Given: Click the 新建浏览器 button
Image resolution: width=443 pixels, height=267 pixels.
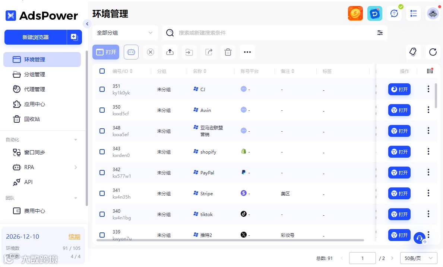Looking at the screenshot, I should click(x=36, y=37).
